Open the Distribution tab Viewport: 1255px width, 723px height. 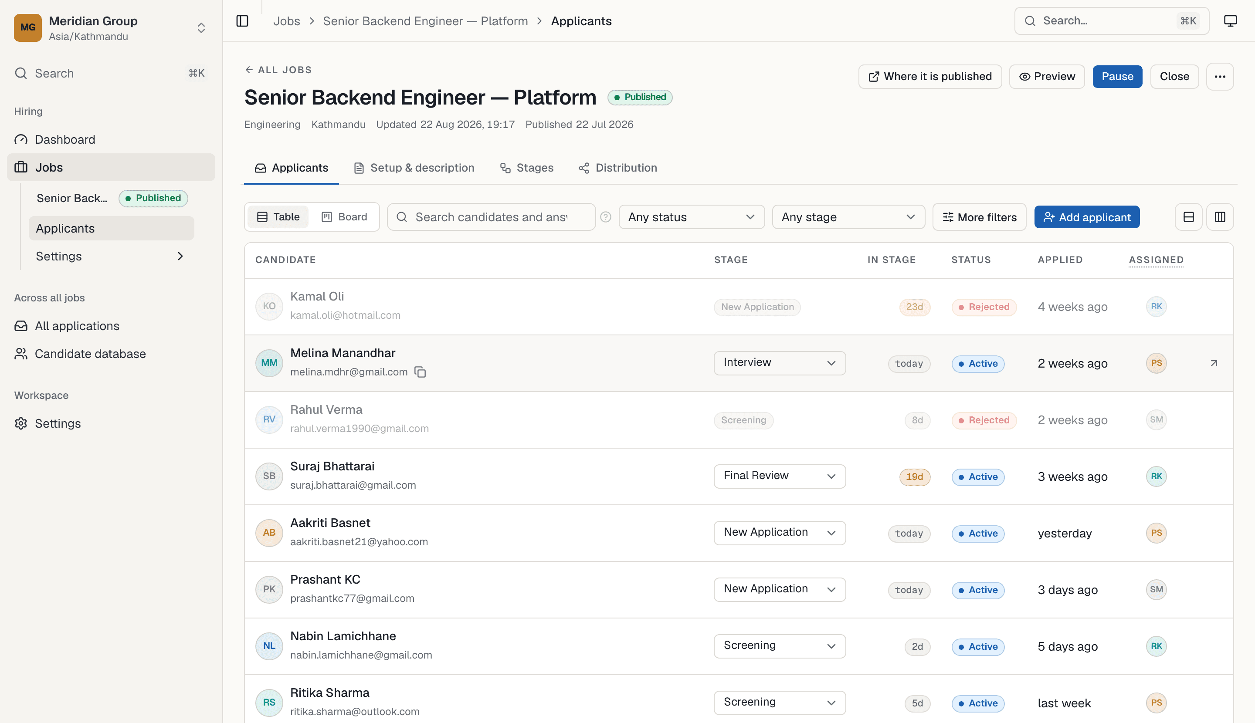point(617,168)
